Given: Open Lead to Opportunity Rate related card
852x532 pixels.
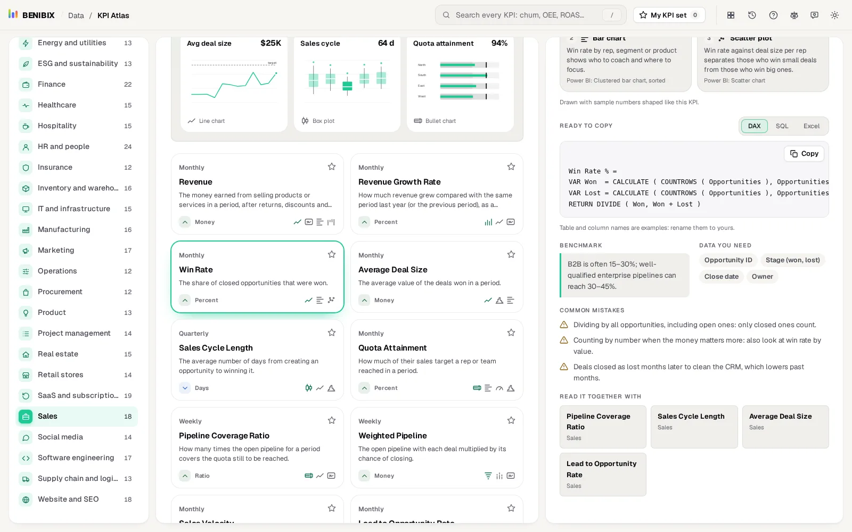Looking at the screenshot, I should tap(603, 475).
